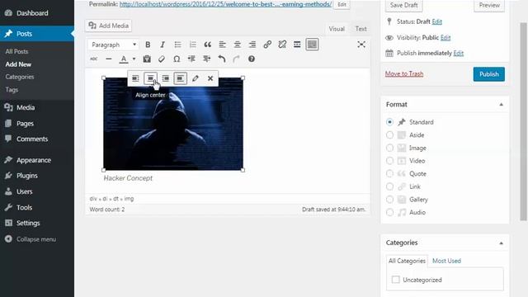The height and width of the screenshot is (297, 528).
Task: Open keyboard shortcuts help icon
Action: pyautogui.click(x=252, y=59)
